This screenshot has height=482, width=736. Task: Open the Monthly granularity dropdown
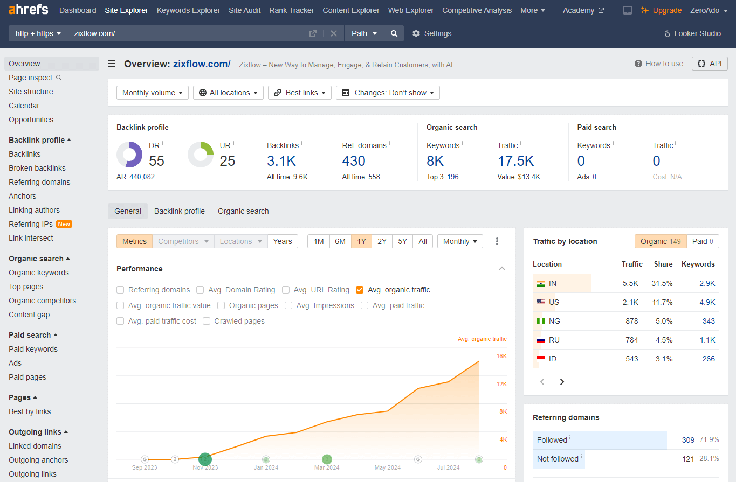click(x=460, y=241)
